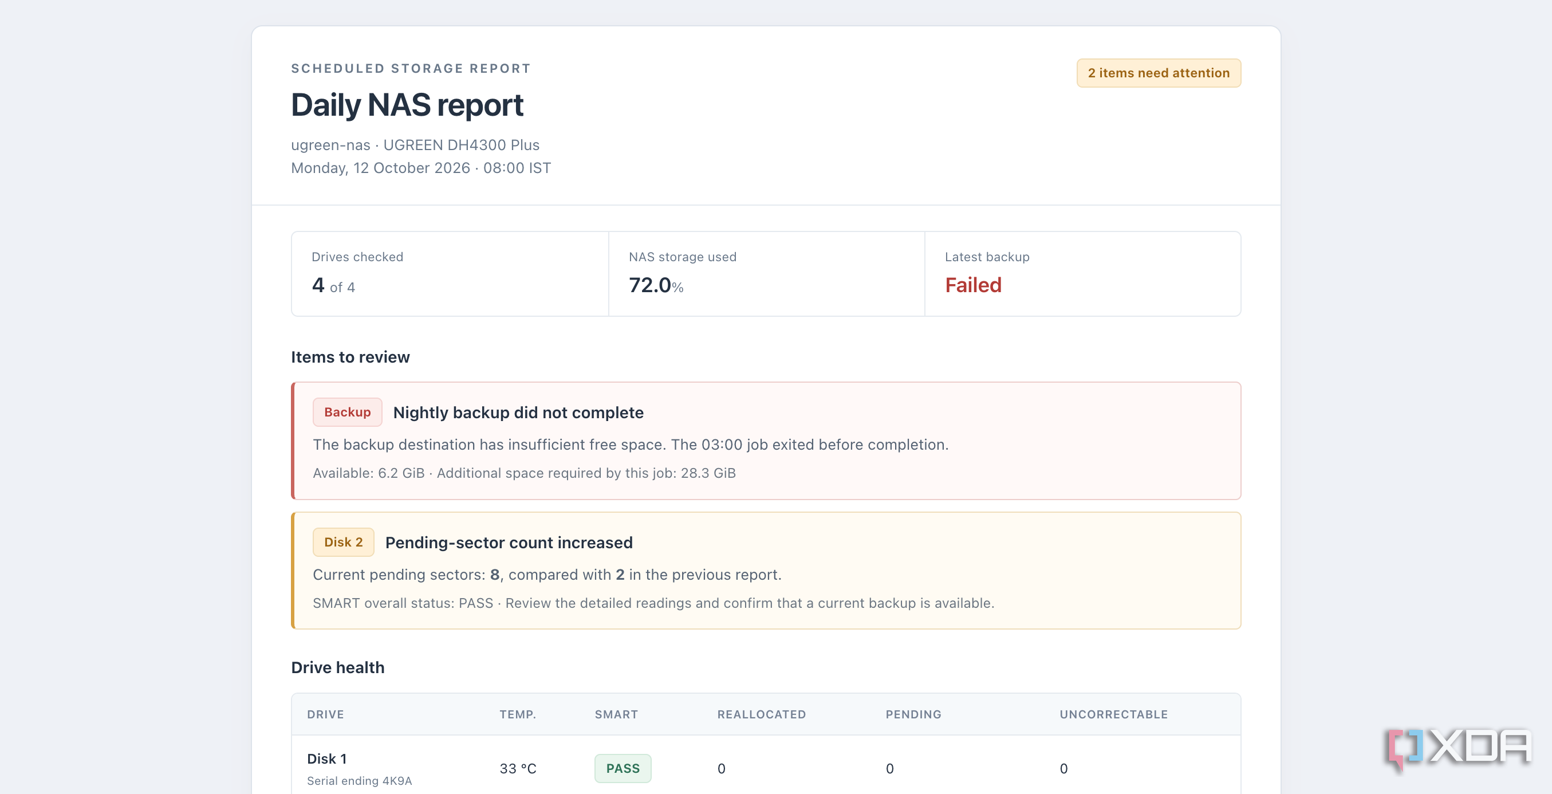Click 'Available: 6.2 GiB' detail line
Viewport: 1552px width, 794px height.
pos(524,473)
